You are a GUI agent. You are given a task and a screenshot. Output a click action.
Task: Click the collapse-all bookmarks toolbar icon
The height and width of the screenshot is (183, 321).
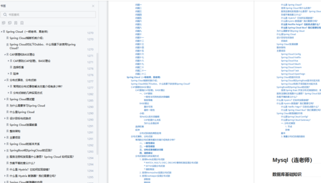[10, 23]
